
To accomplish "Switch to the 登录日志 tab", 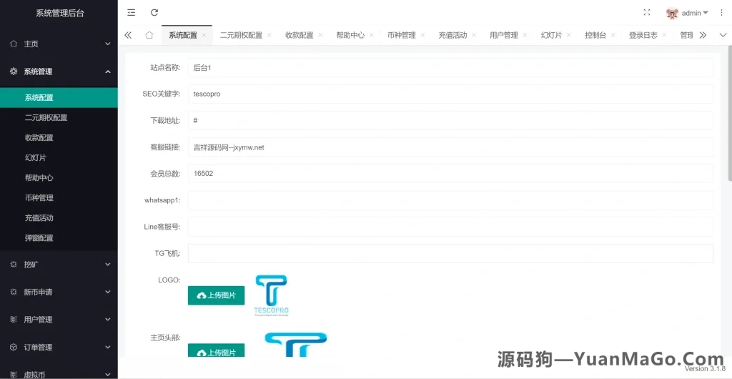I will 643,35.
